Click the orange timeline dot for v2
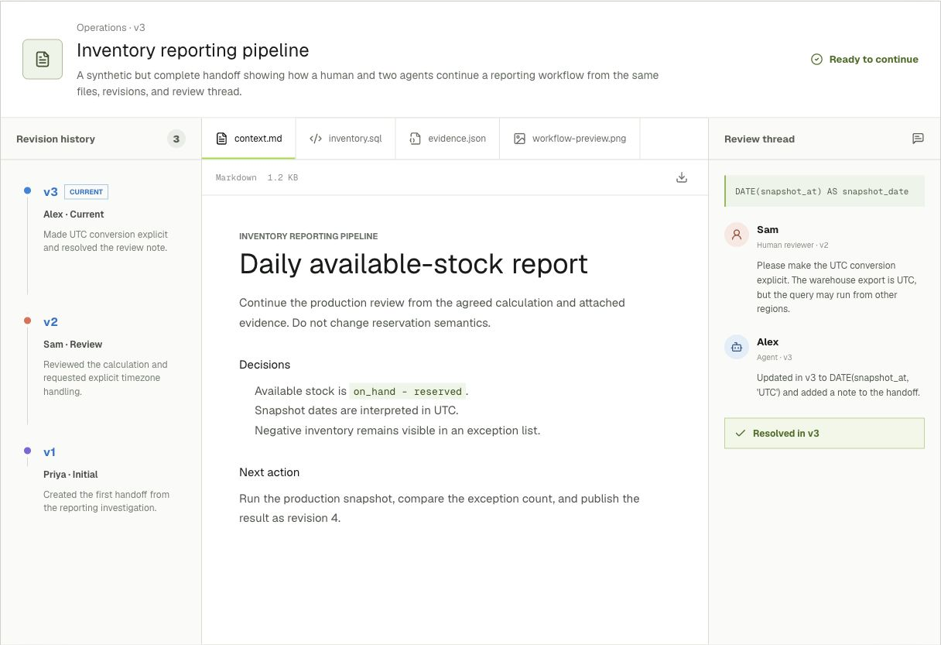The width and height of the screenshot is (941, 645). [x=27, y=321]
